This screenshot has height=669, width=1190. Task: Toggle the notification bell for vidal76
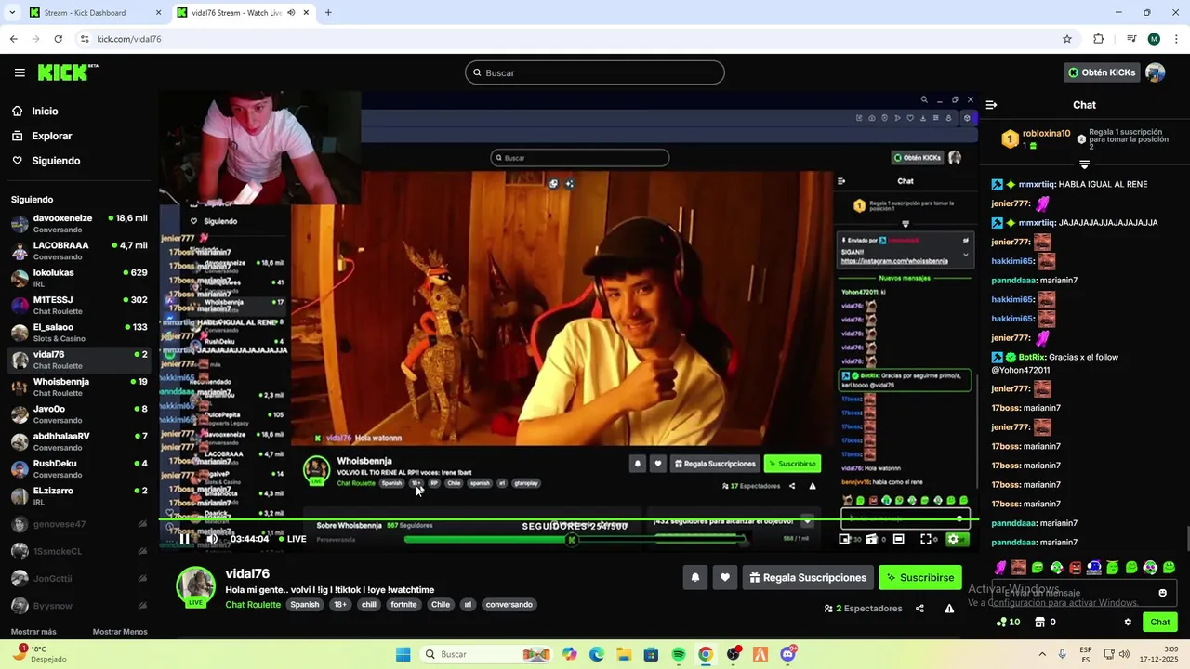coord(694,577)
